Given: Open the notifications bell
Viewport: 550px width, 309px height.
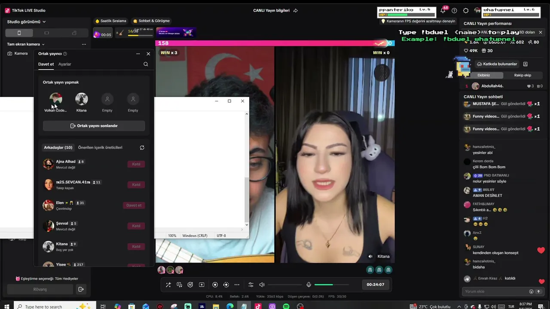Looking at the screenshot, I should click(443, 10).
